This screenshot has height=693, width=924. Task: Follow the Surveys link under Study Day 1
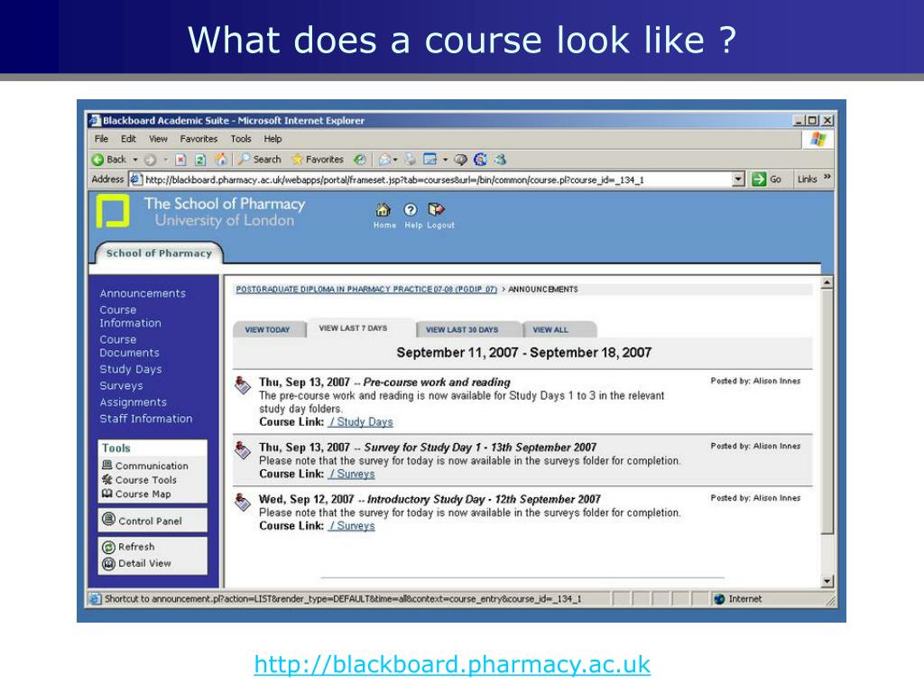(x=351, y=474)
